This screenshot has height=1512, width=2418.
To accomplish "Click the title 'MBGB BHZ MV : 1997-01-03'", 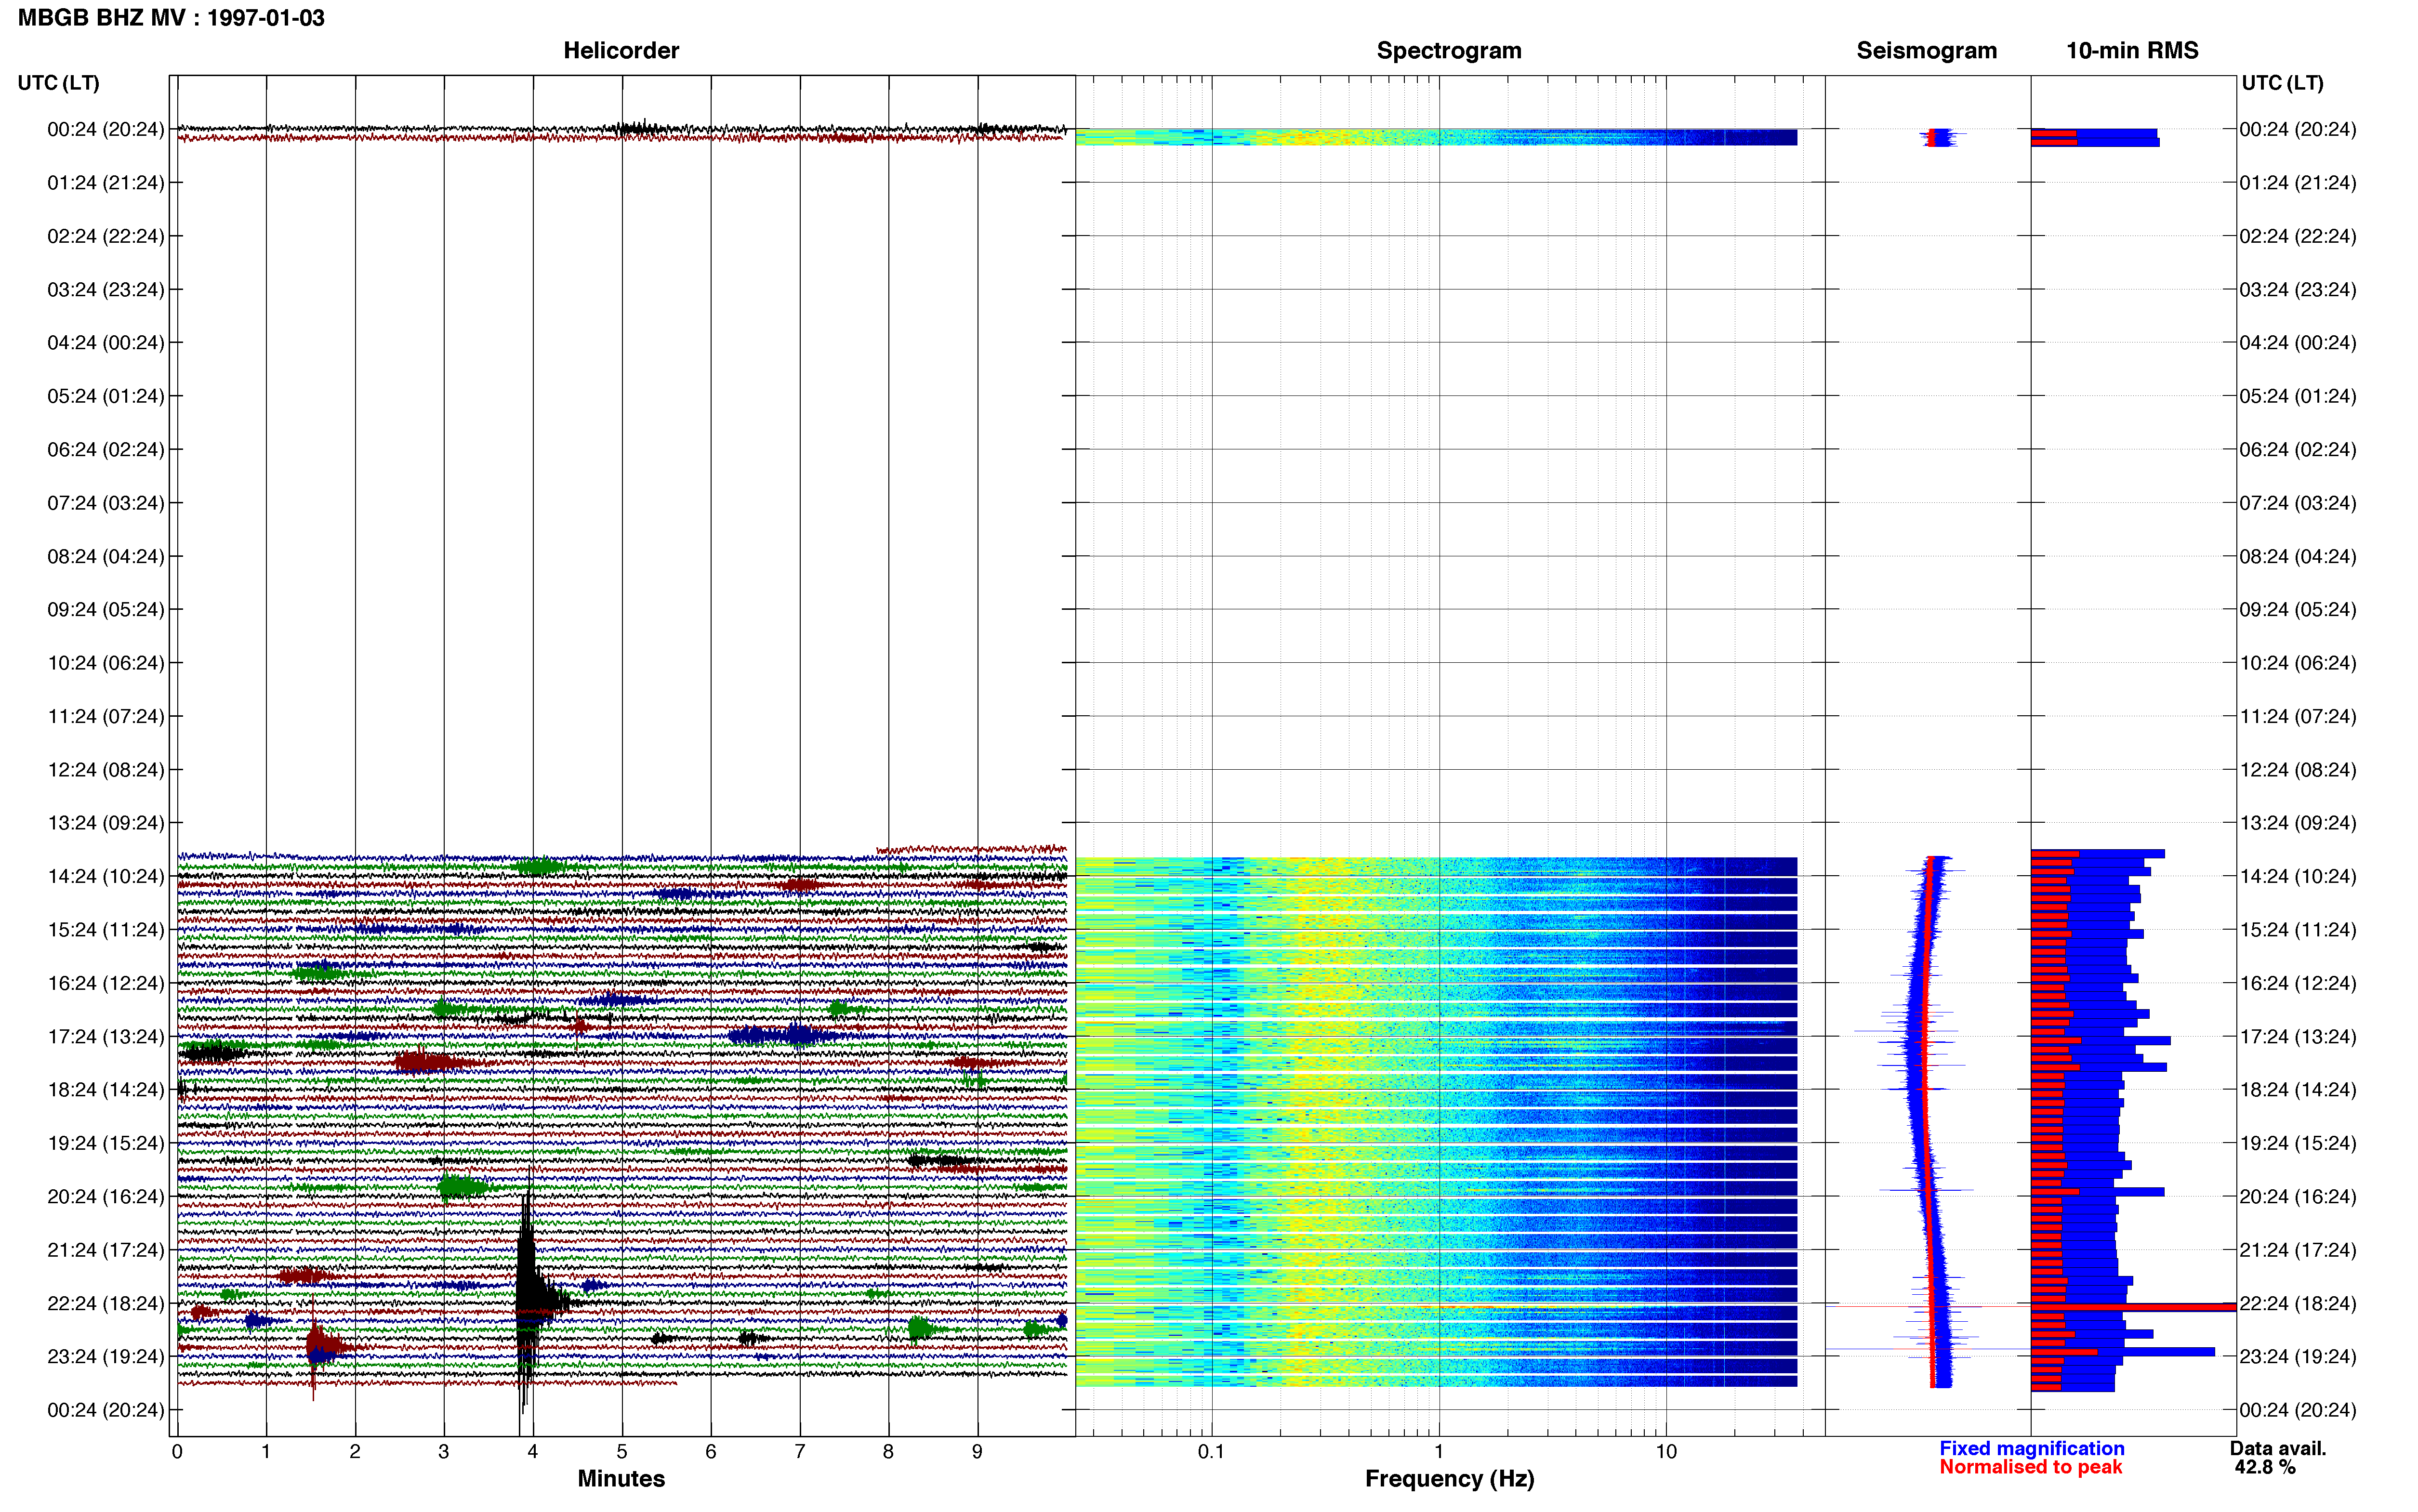I will [171, 18].
